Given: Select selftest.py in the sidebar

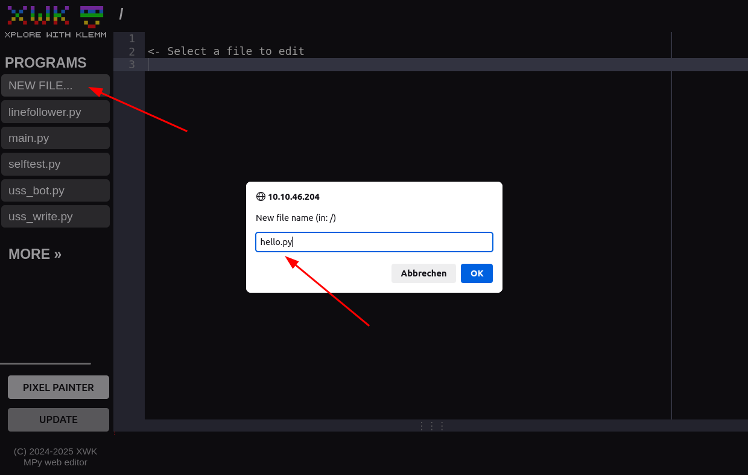Looking at the screenshot, I should pos(55,164).
